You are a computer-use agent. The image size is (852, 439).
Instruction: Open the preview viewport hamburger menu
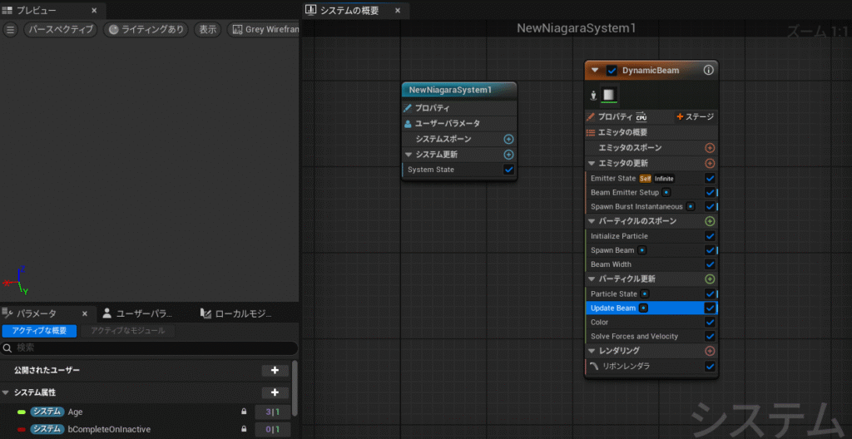pos(10,30)
